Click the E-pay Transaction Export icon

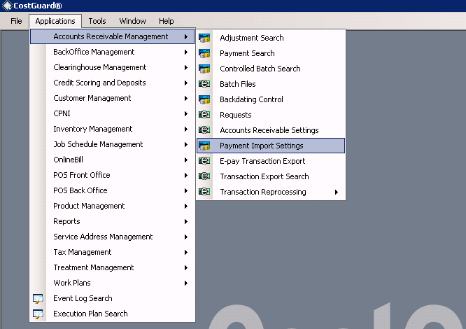(204, 161)
